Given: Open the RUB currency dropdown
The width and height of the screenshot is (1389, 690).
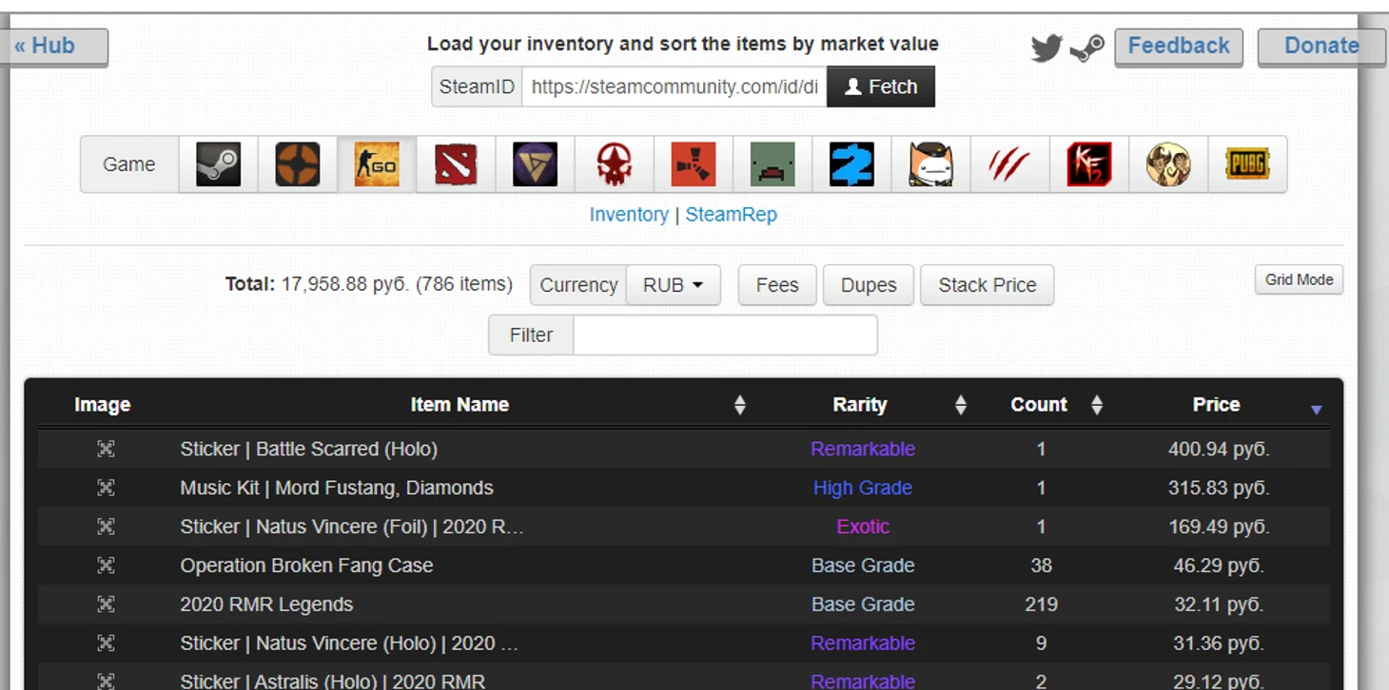Looking at the screenshot, I should [674, 285].
